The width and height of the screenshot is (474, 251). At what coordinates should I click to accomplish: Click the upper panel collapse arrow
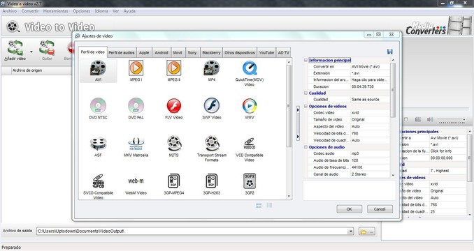click(x=298, y=110)
